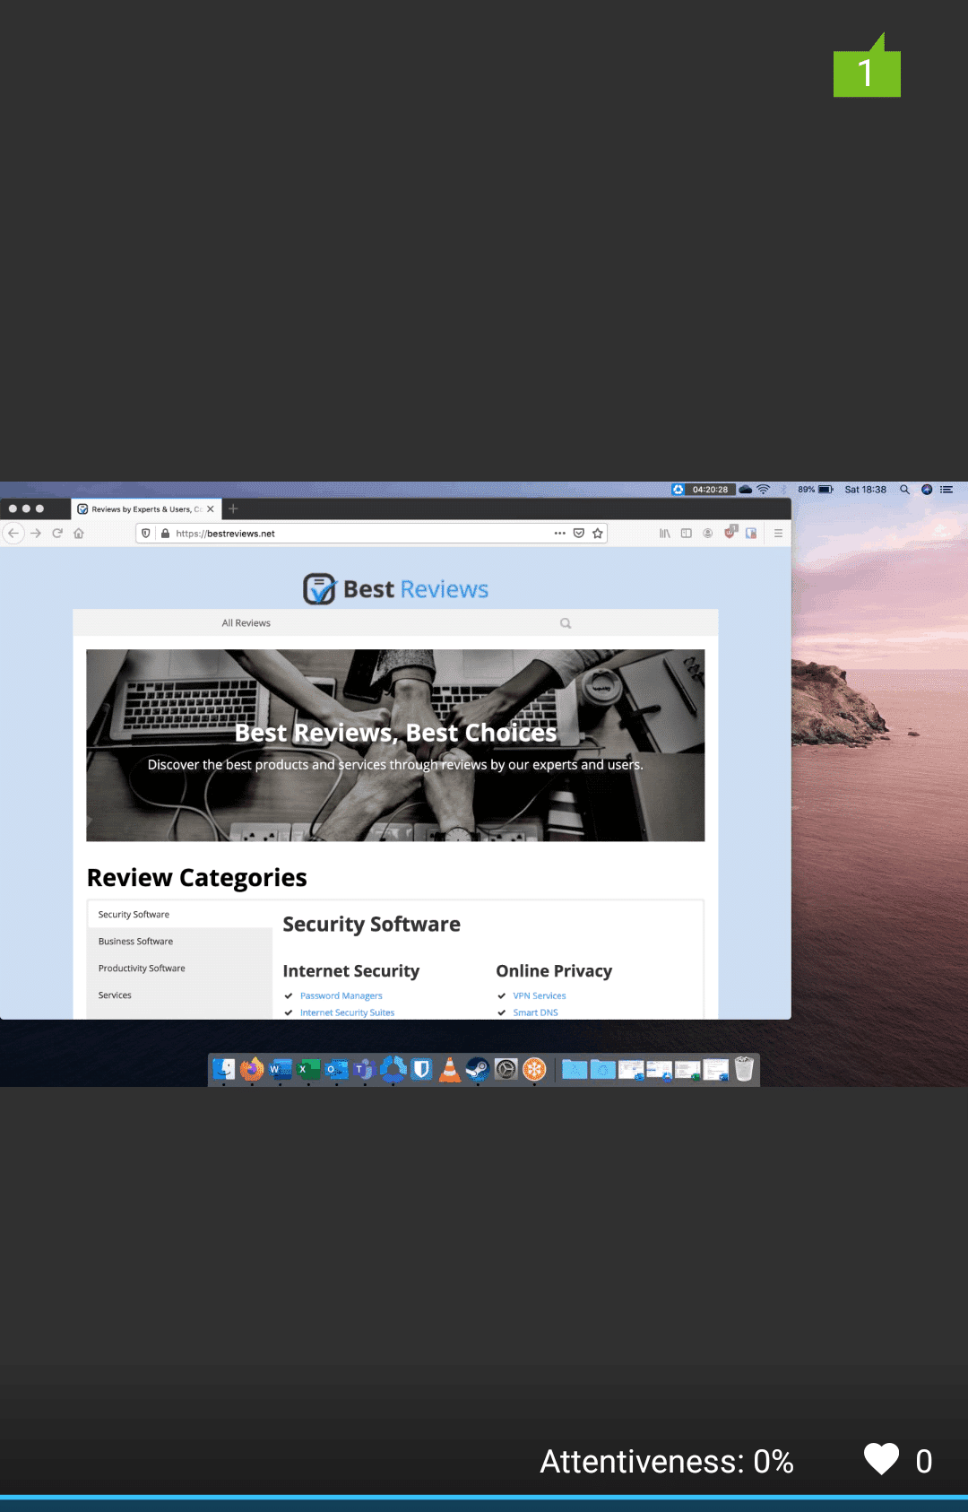This screenshot has height=1512, width=968.
Task: Open uBlock shield extension with badge
Action: pos(730,532)
